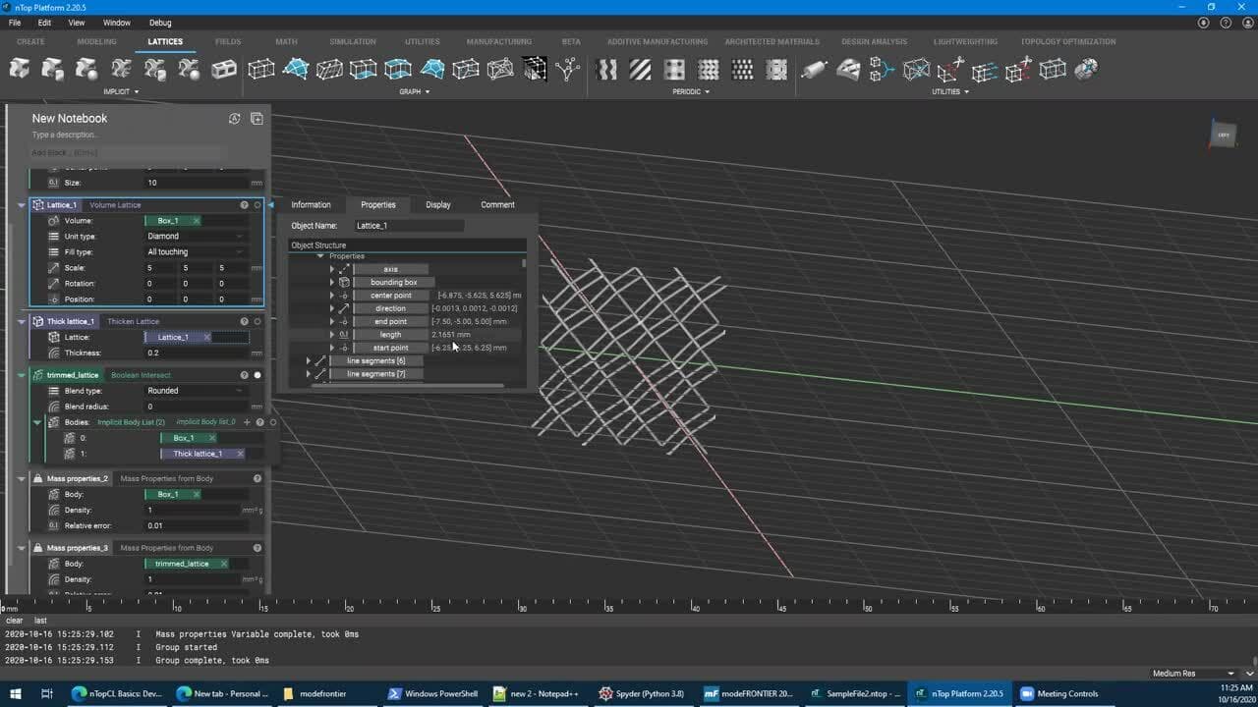Screen dimensions: 1258x707
Task: Switch to the Modeling ribbon tab
Action: [96, 42]
